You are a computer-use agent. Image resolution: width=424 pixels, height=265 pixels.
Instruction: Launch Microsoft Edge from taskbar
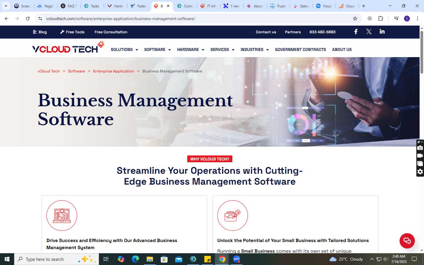click(135, 259)
